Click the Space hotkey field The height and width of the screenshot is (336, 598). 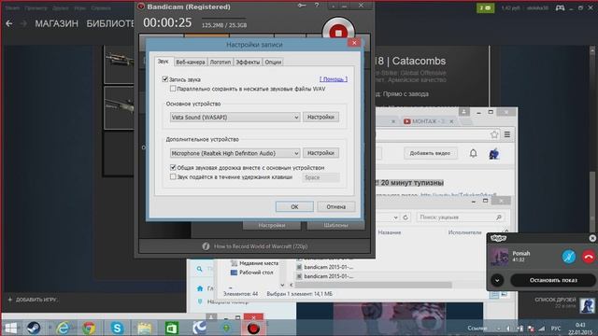click(x=320, y=177)
